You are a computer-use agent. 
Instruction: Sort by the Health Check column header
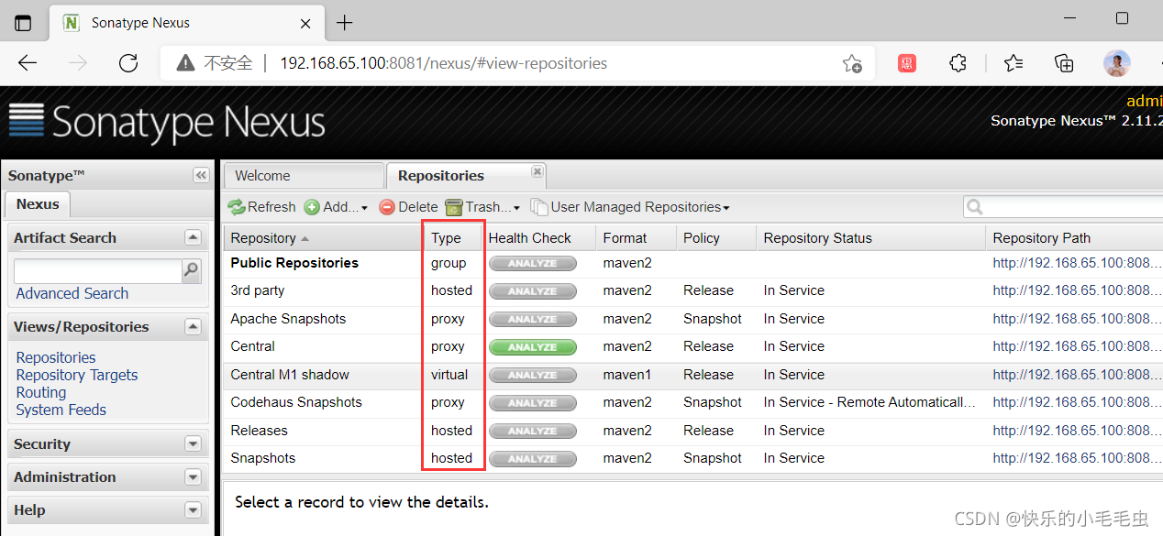[538, 238]
